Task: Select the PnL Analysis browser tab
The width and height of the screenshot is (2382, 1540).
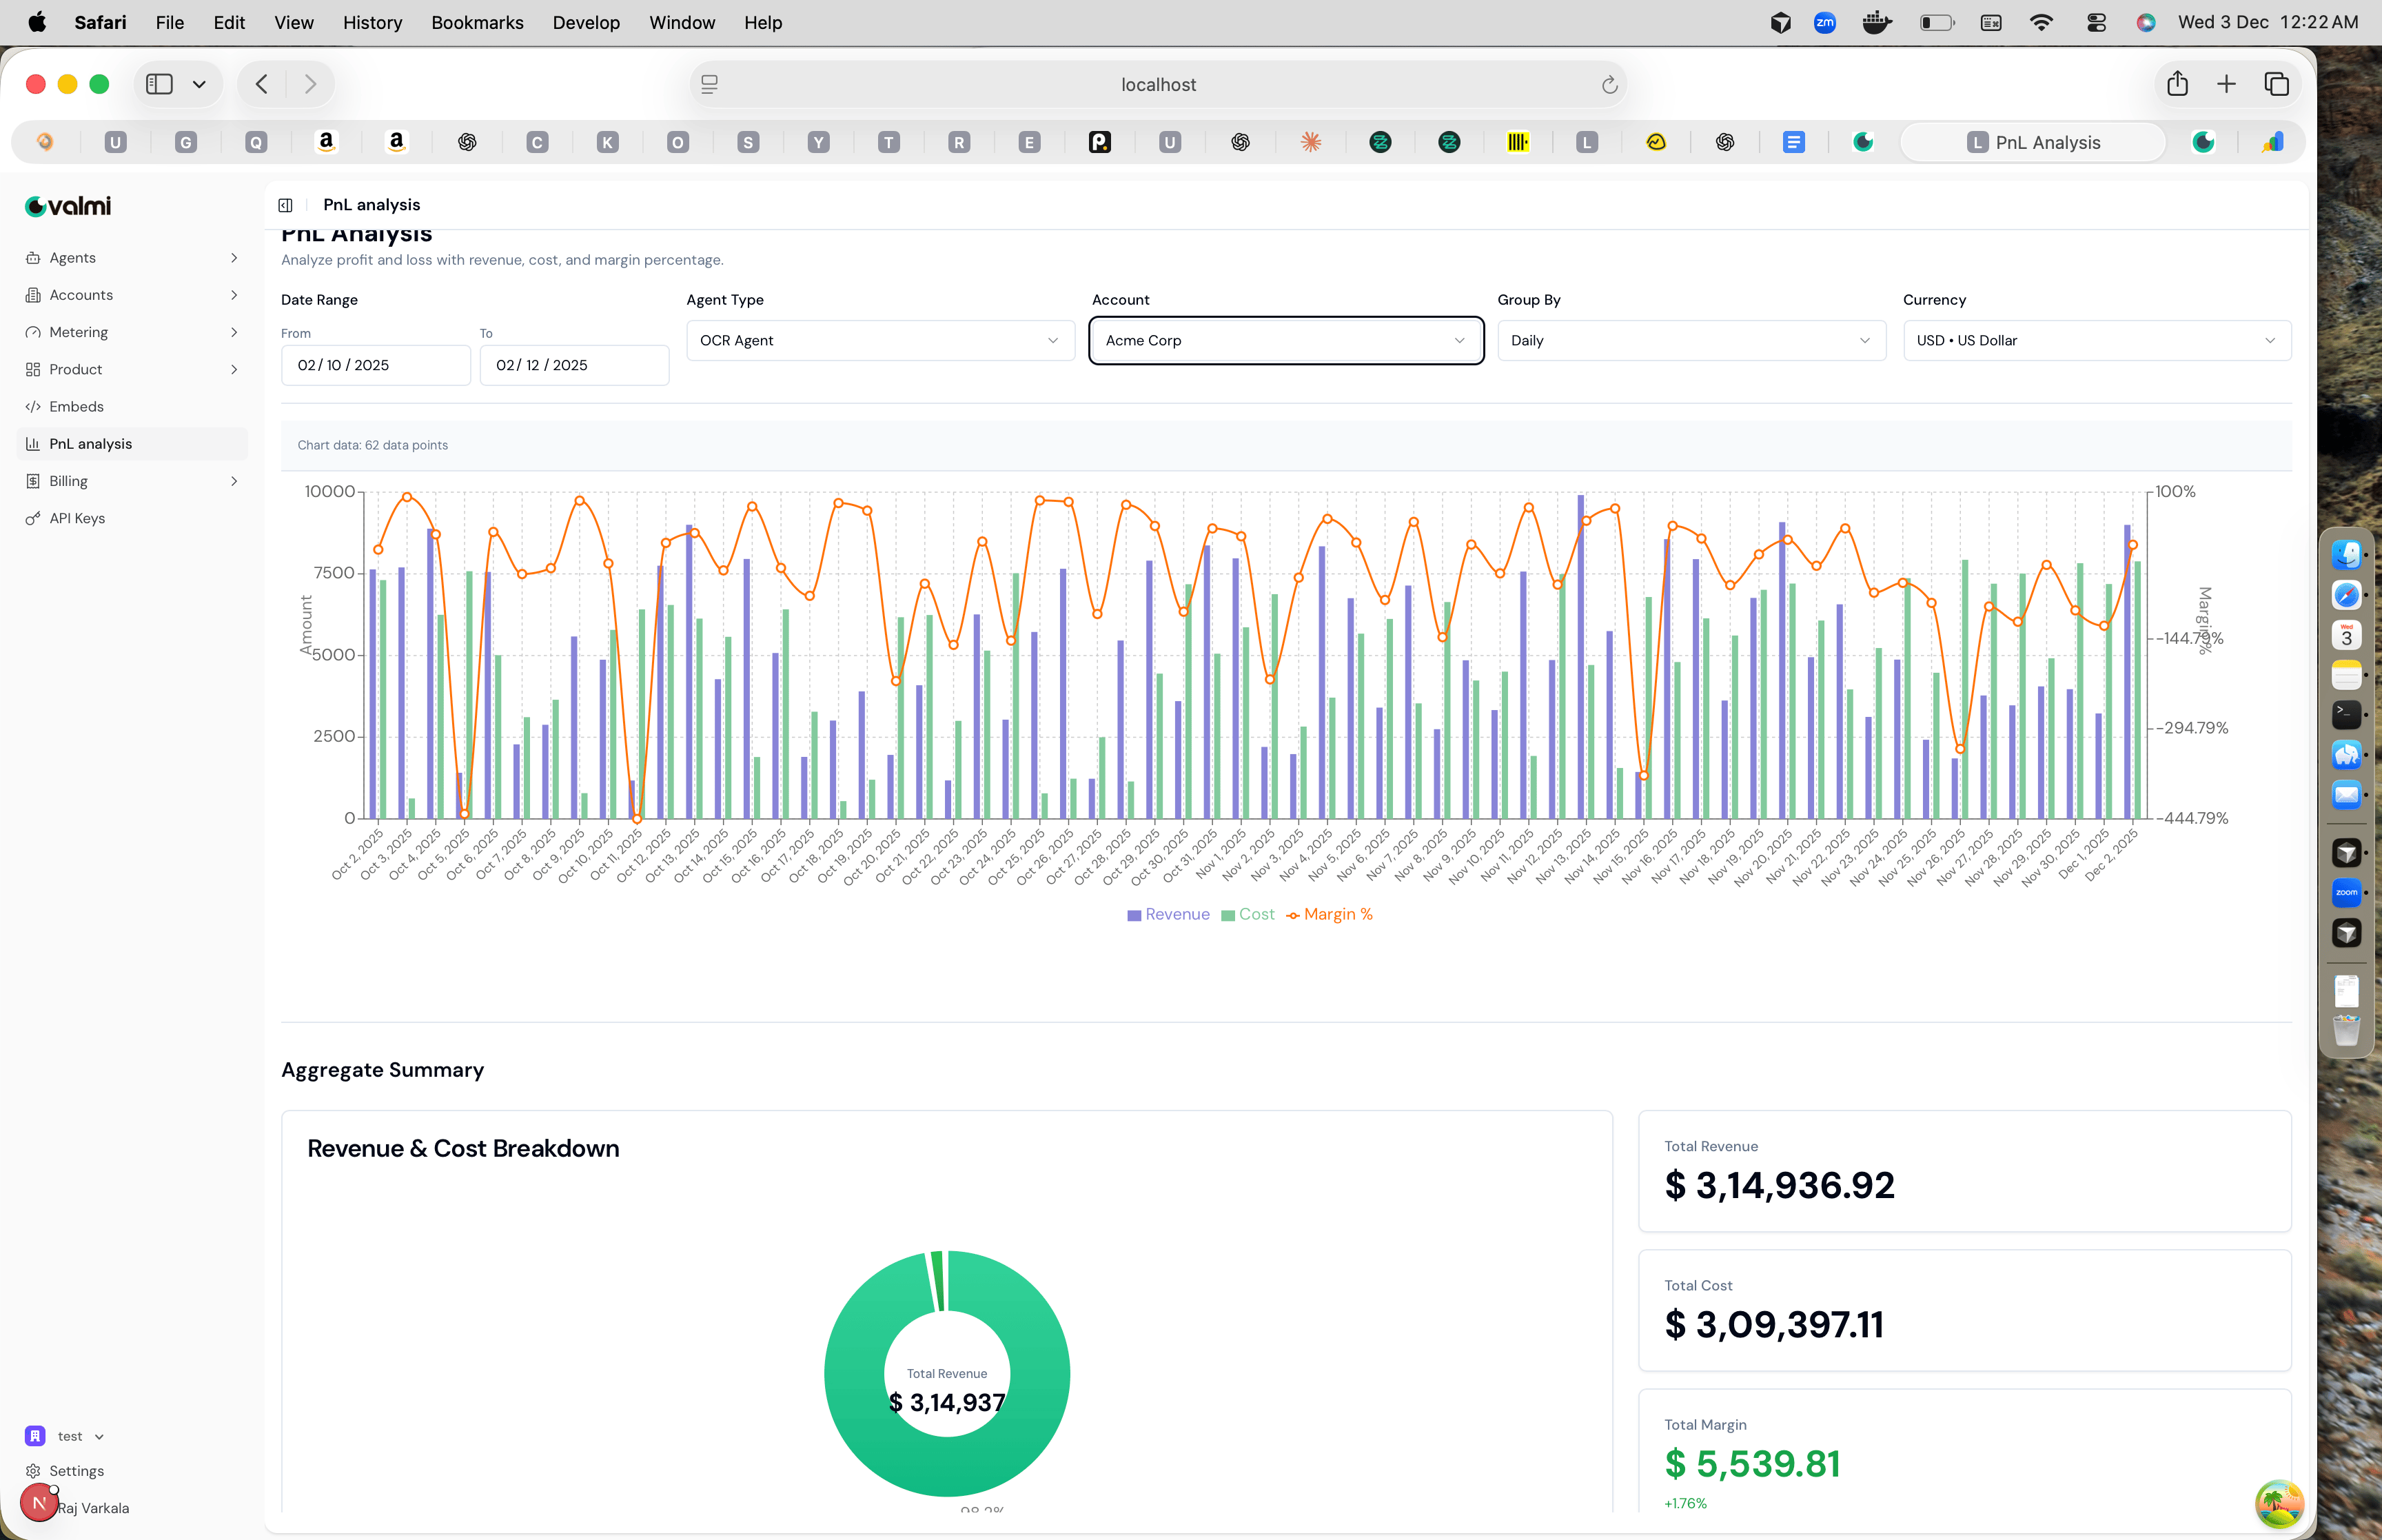Action: coord(2033,142)
